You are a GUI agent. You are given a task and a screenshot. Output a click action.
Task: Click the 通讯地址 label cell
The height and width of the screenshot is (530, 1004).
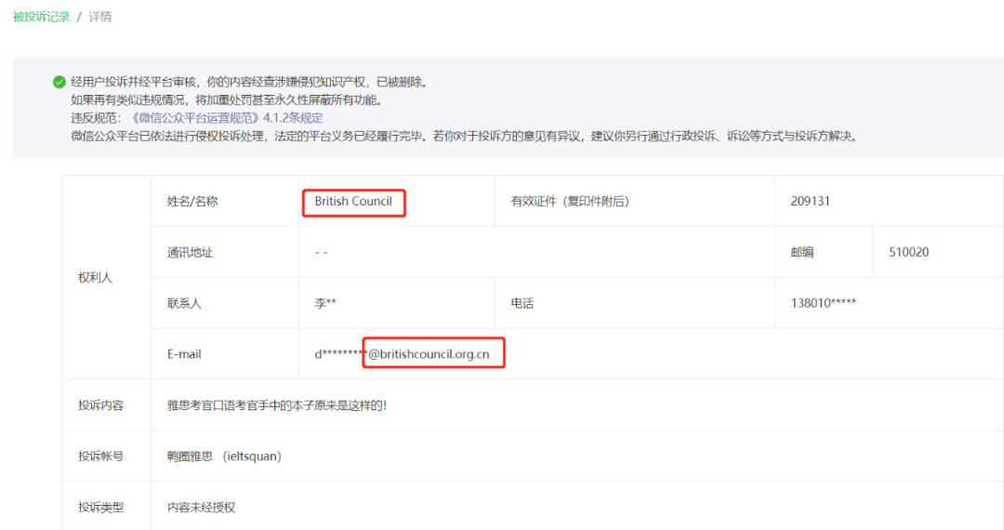click(225, 252)
